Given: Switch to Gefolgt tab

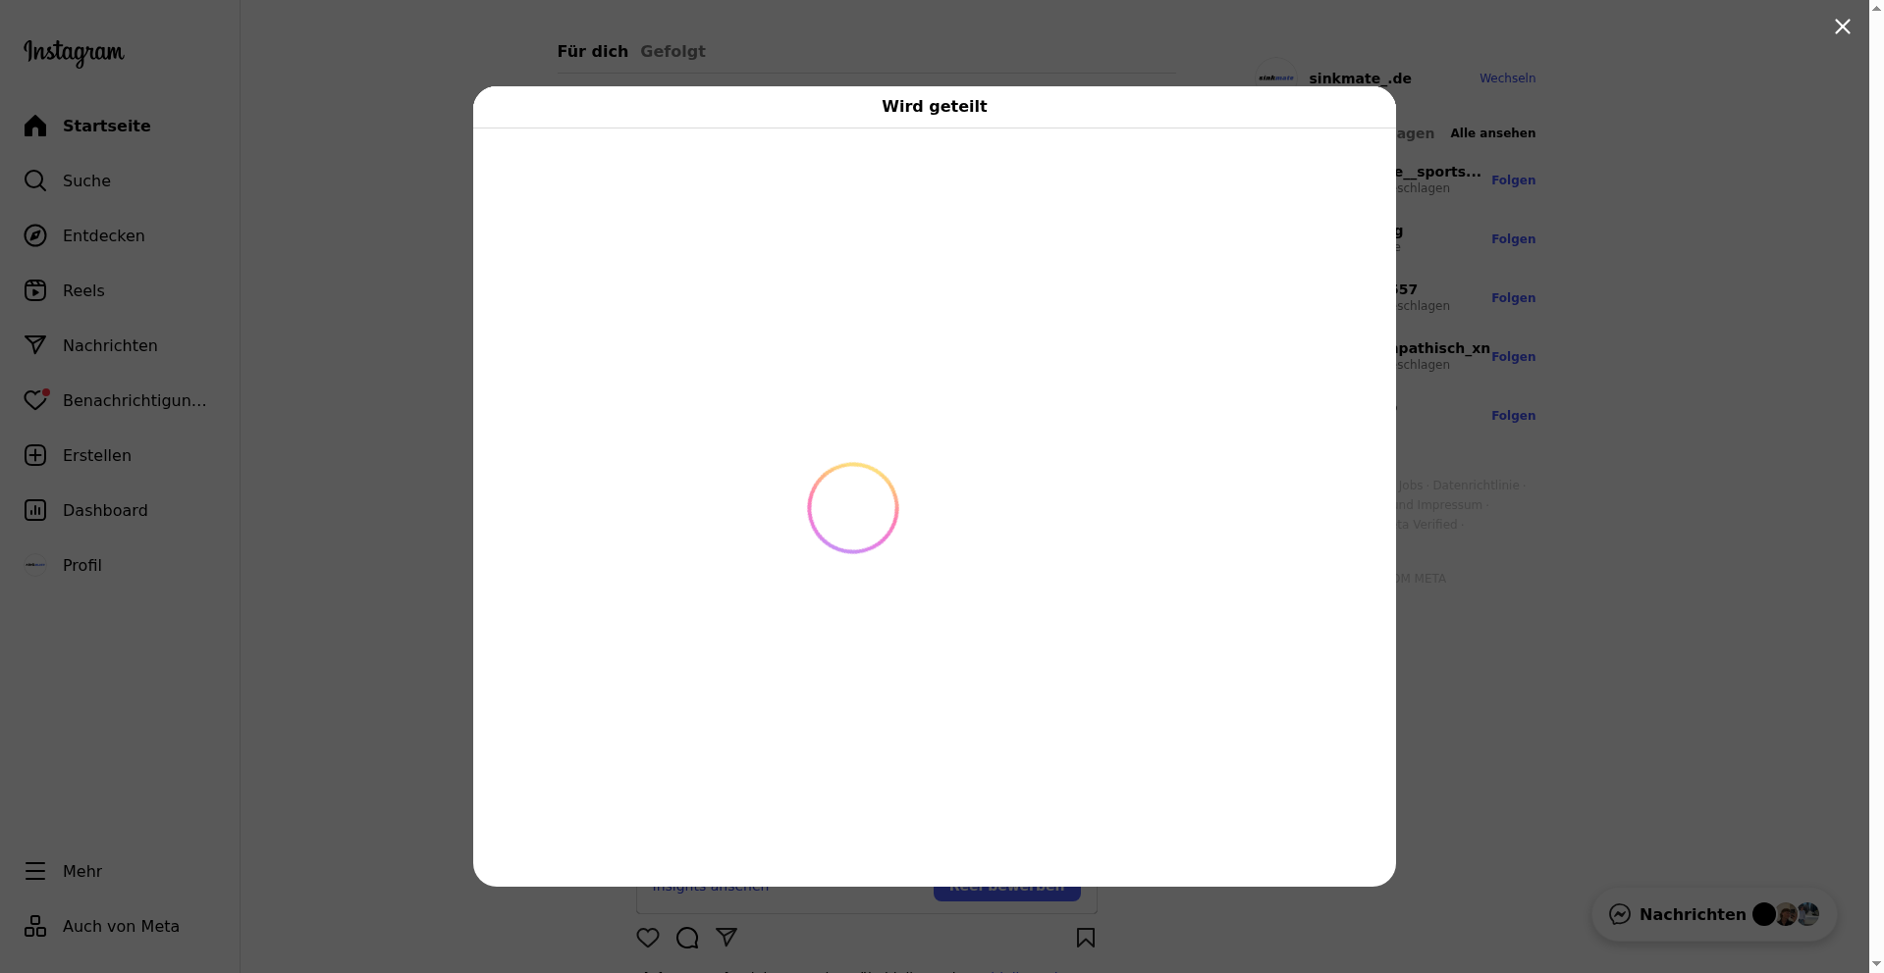Looking at the screenshot, I should click(x=673, y=51).
